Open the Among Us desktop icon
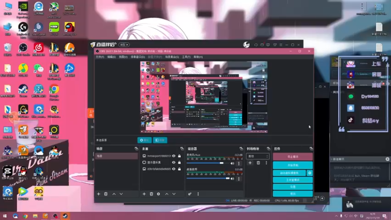The height and width of the screenshot is (220, 391). tap(69, 29)
